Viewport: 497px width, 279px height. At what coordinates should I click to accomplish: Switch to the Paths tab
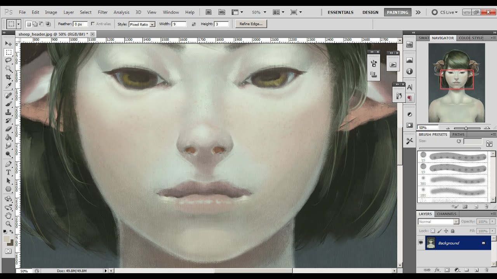click(x=458, y=134)
